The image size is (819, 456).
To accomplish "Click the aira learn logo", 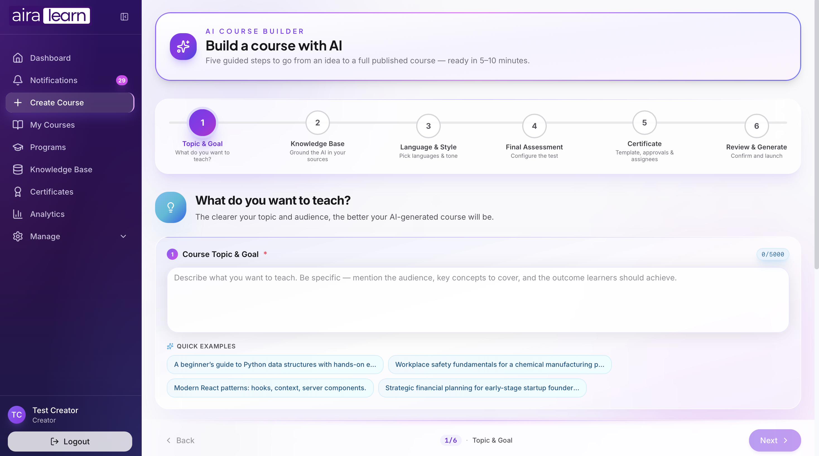I will [x=50, y=16].
